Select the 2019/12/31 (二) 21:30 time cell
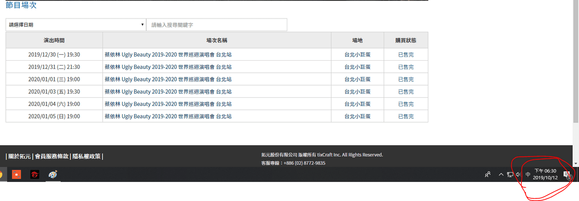This screenshot has width=579, height=201. (x=54, y=67)
